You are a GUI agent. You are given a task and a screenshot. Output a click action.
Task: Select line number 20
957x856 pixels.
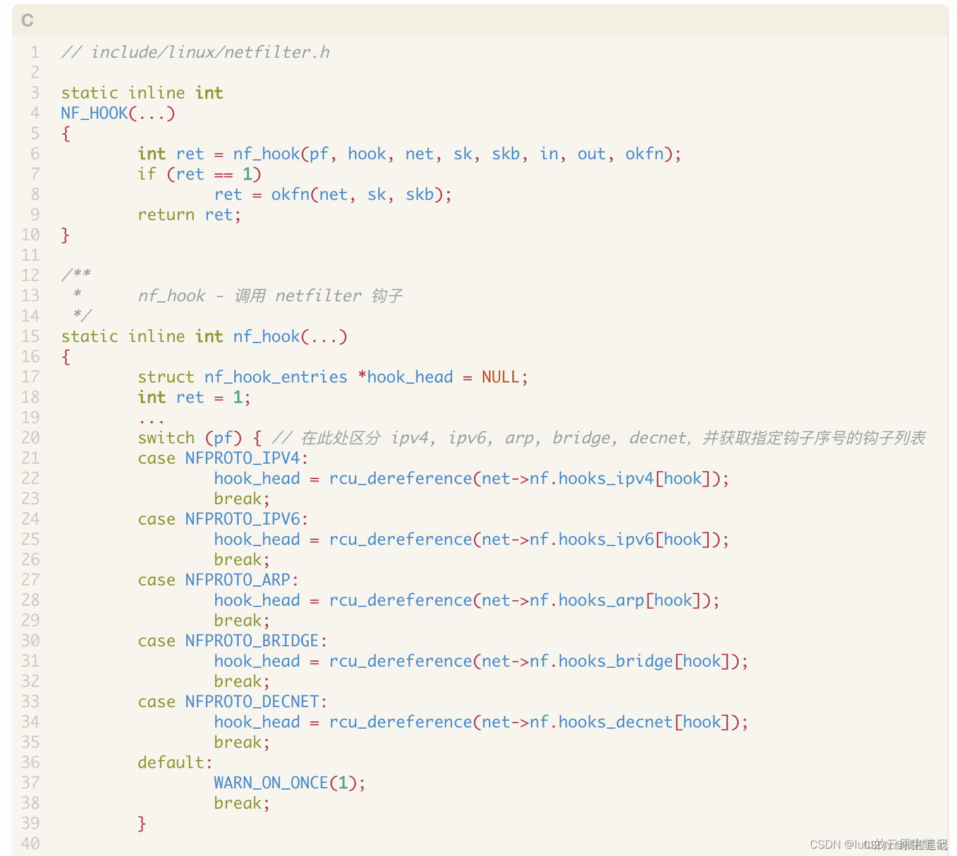(30, 438)
